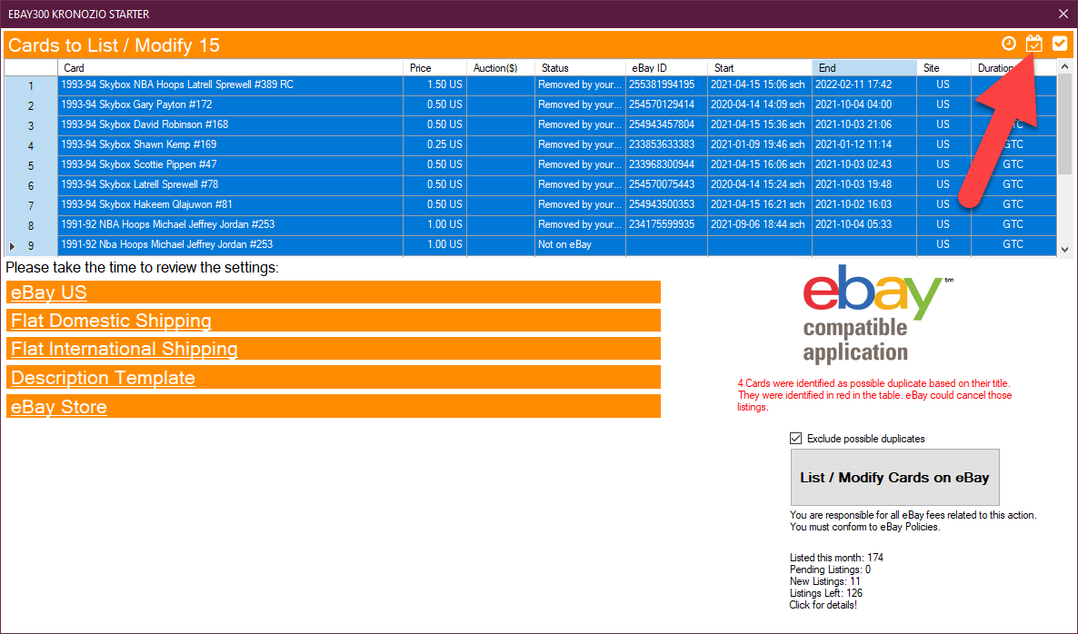This screenshot has height=634, width=1078.
Task: Click List / Modify Cards on eBay button
Action: 894,478
